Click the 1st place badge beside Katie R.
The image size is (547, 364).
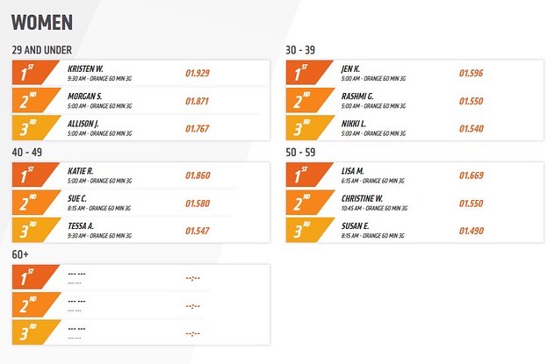(33, 175)
